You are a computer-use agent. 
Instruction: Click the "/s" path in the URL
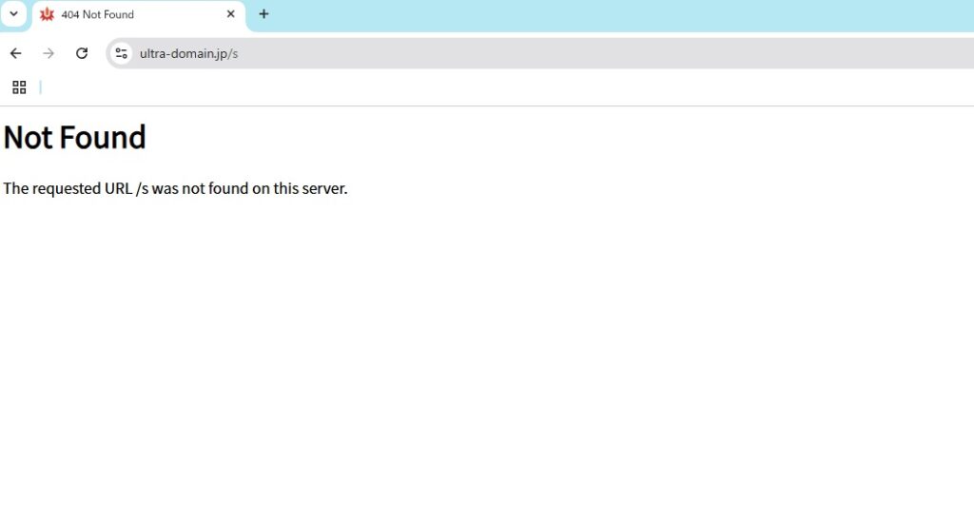pos(232,53)
